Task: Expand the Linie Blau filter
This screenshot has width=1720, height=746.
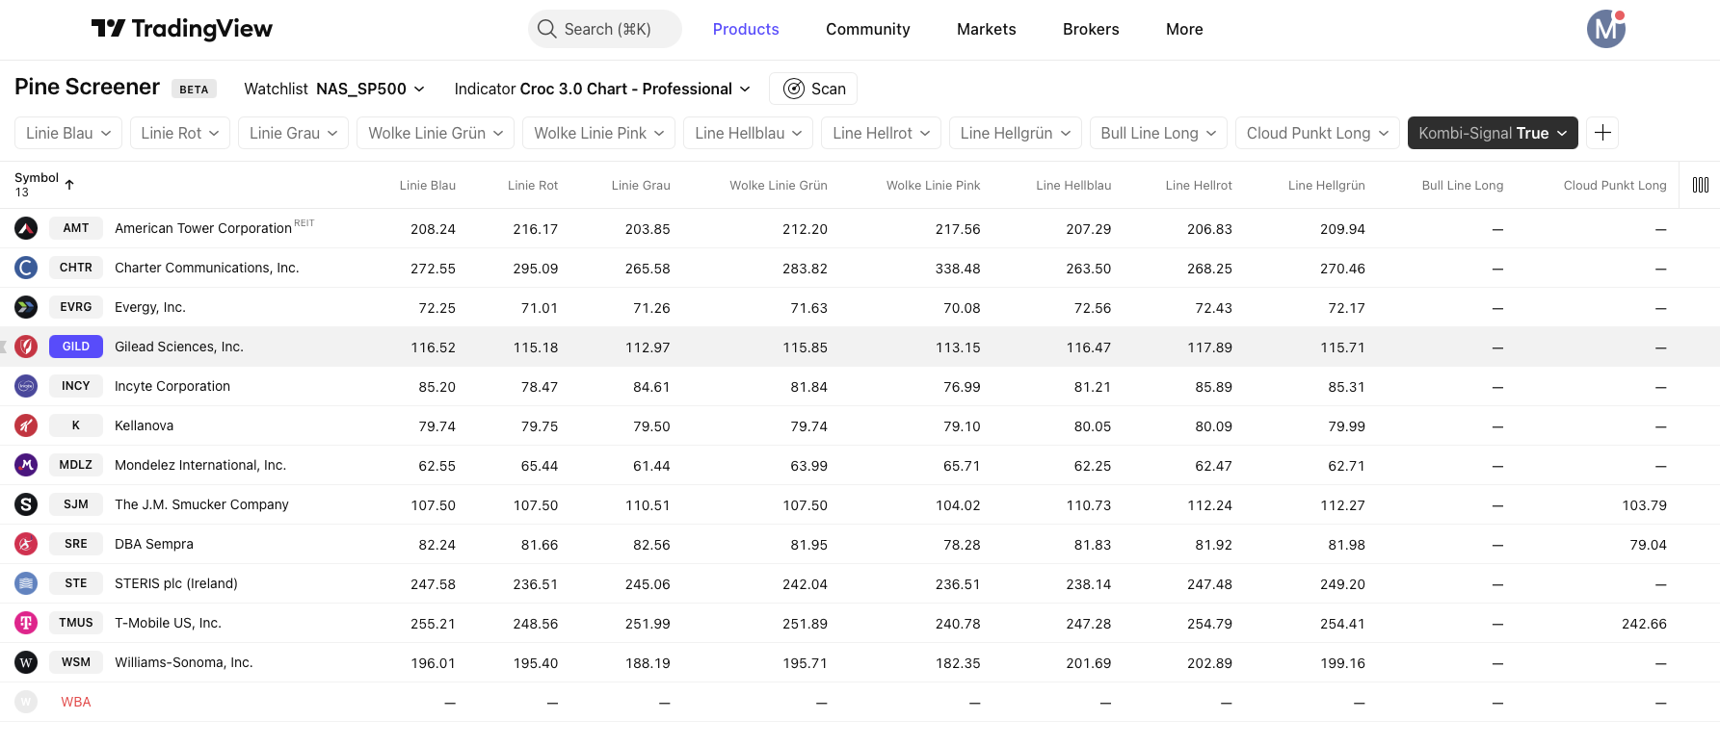Action: coord(67,133)
